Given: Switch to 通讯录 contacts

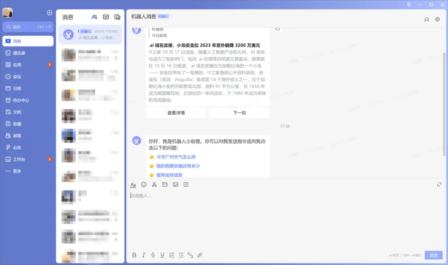Looking at the screenshot, I should (x=28, y=53).
